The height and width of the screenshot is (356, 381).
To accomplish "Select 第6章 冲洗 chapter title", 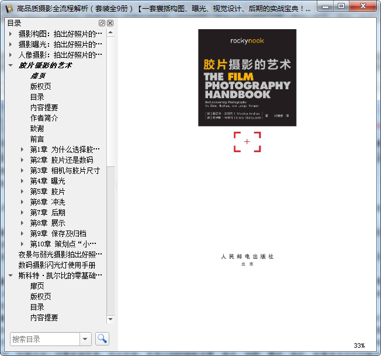I will 48,202.
